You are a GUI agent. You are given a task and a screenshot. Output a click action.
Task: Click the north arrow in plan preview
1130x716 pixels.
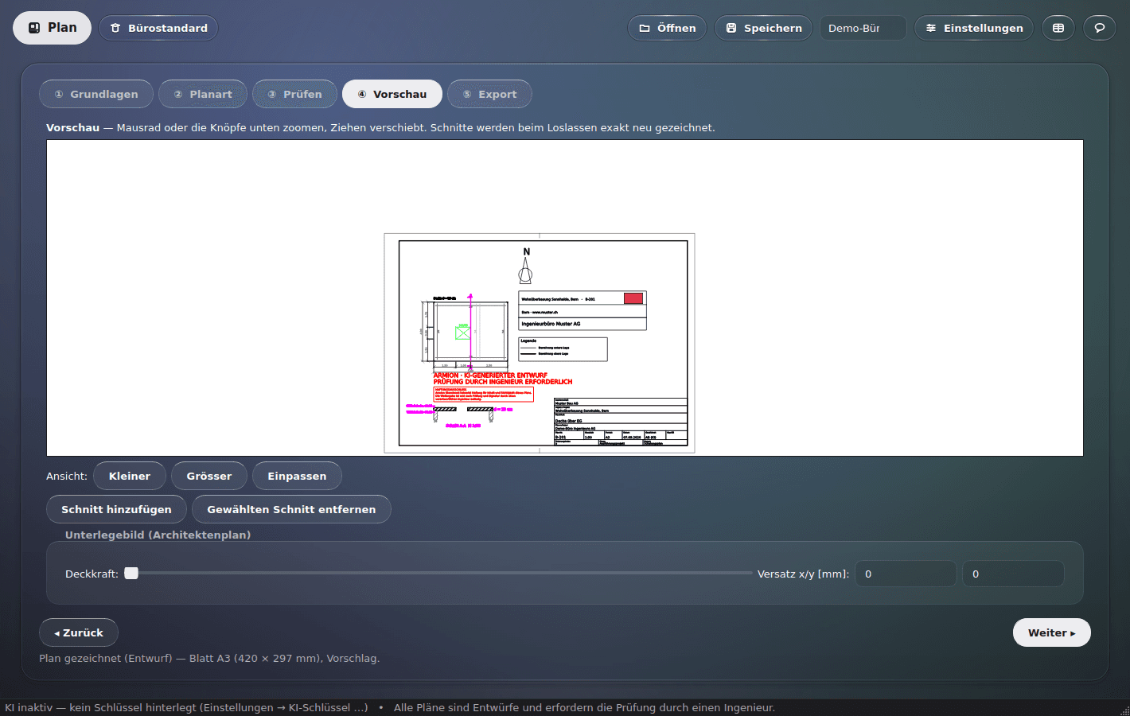pyautogui.click(x=525, y=266)
